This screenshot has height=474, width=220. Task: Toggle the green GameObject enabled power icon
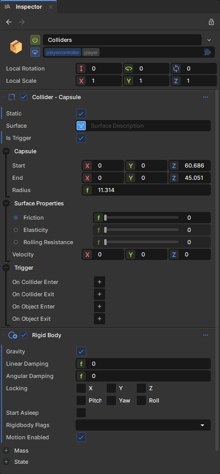(35, 40)
